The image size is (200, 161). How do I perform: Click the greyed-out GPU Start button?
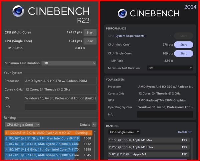coord(183,36)
